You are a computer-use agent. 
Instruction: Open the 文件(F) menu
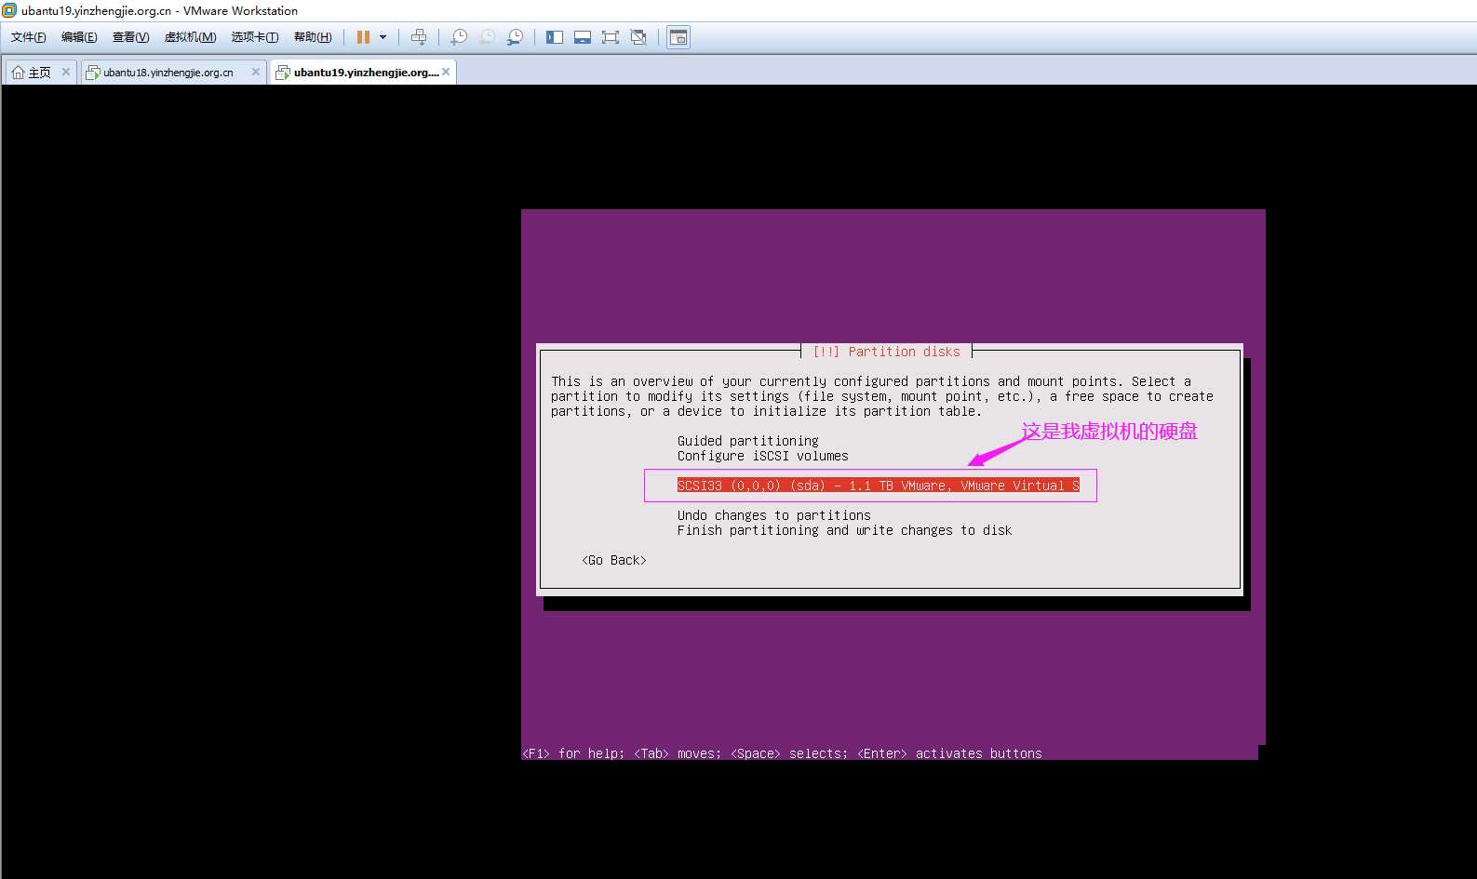pos(29,37)
